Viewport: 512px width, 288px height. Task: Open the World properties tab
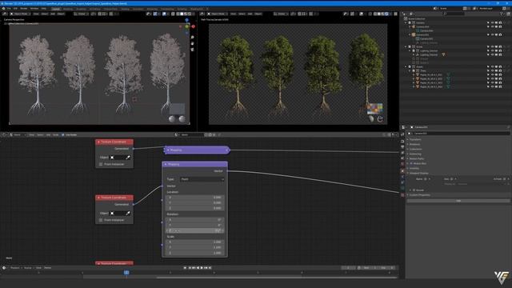(402, 163)
